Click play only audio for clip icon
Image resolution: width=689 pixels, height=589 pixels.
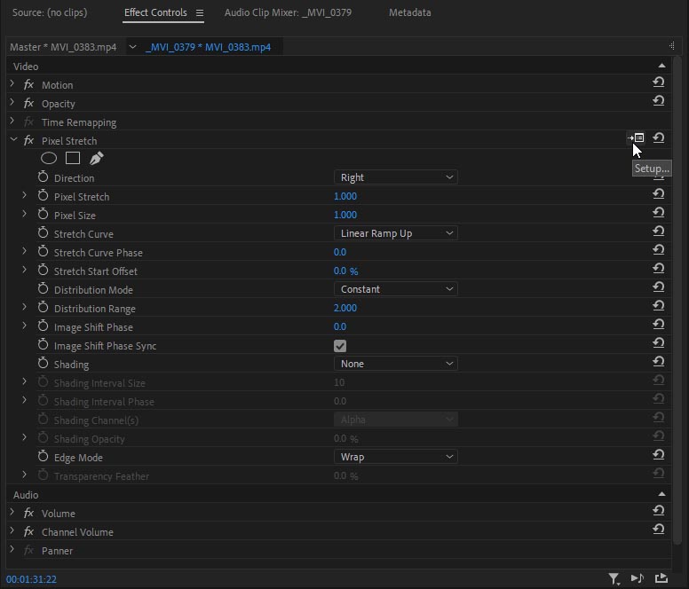(638, 579)
